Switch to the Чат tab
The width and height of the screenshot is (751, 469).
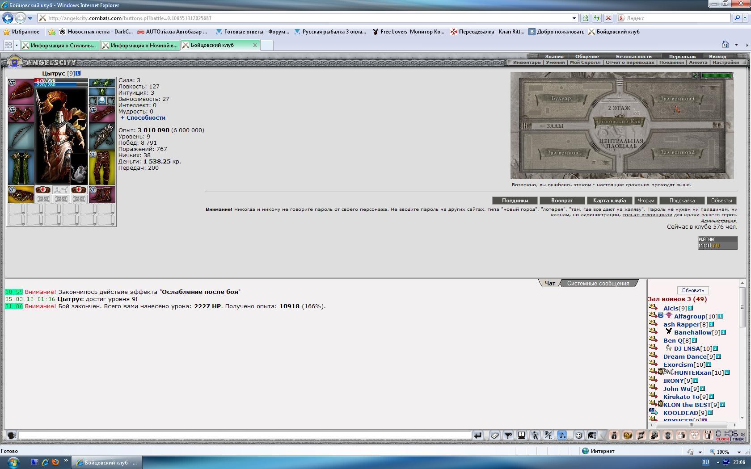coord(550,283)
